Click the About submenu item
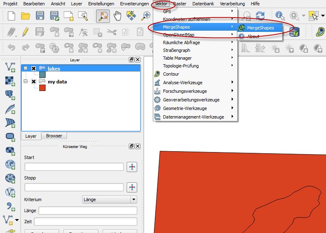Image resolution: width=326 pixels, height=233 pixels. (253, 36)
